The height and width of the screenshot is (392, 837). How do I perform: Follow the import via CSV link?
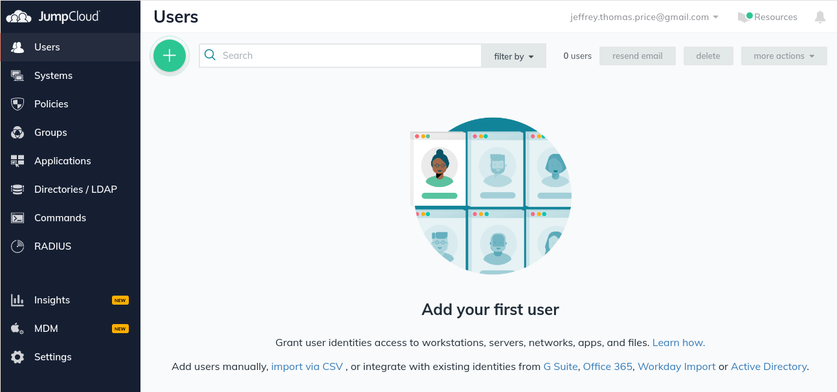(x=307, y=367)
